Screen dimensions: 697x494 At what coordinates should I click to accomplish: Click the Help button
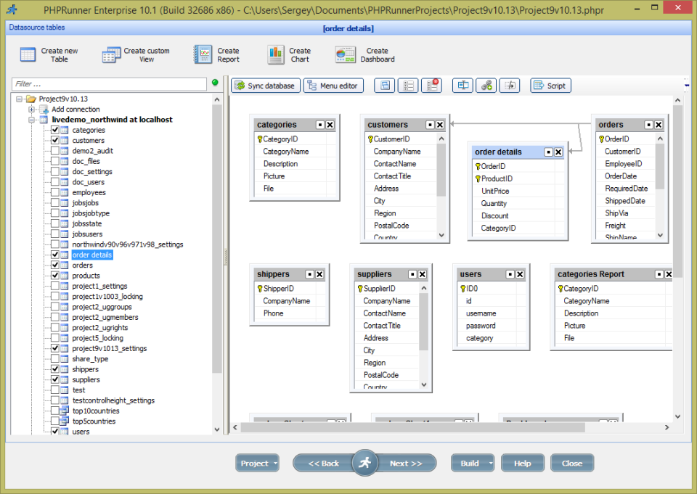(x=522, y=464)
